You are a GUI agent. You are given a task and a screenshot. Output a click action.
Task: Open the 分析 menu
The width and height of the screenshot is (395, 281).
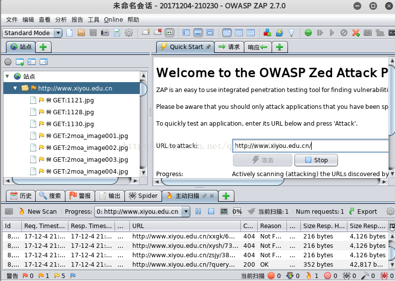(60, 20)
